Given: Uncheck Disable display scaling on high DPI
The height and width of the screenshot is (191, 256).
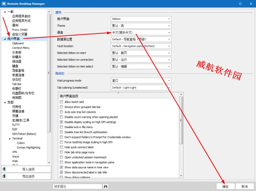Looking at the screenshot, I should tap(62, 122).
